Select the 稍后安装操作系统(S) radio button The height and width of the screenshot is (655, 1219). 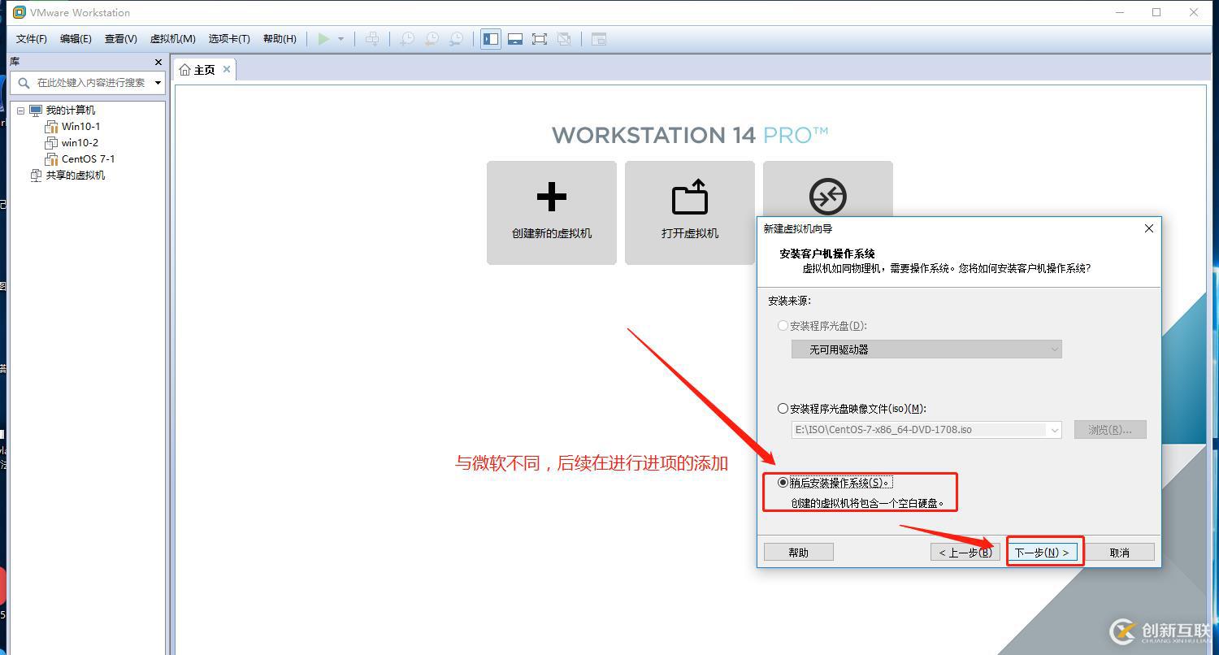(783, 483)
